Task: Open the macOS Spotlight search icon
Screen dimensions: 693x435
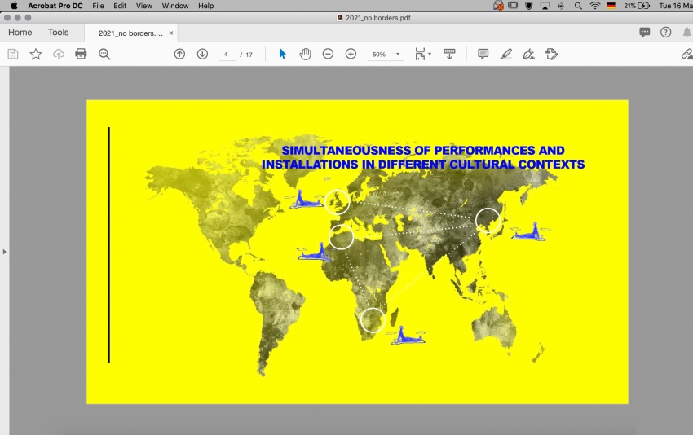Action: 578,6
